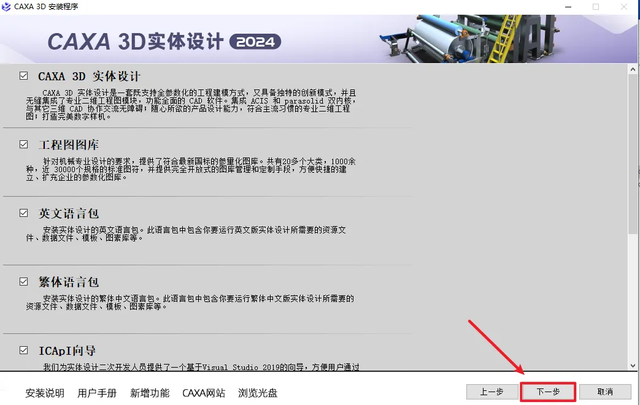Visit the CAXA网站 link
Image resolution: width=640 pixels, height=405 pixels.
point(204,393)
